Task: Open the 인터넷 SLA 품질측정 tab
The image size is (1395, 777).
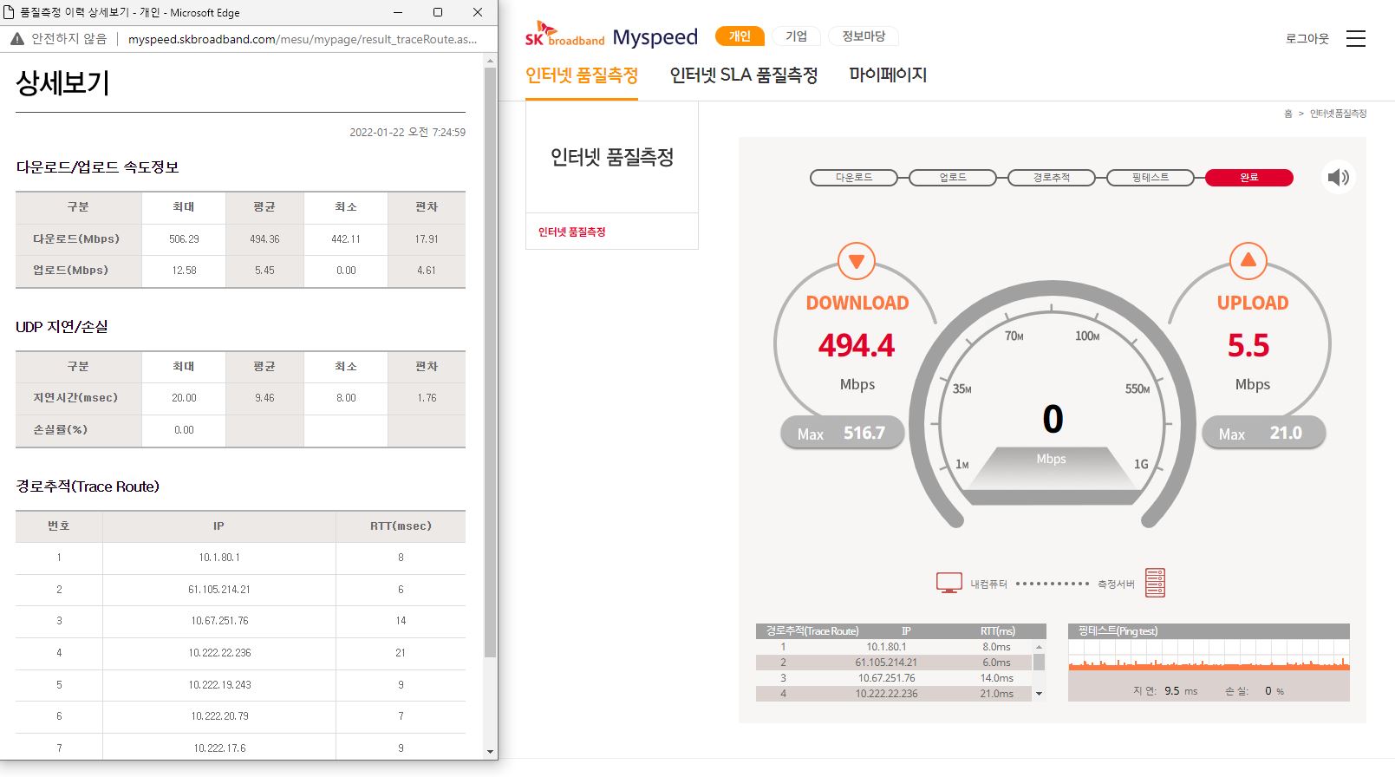Action: click(x=743, y=75)
